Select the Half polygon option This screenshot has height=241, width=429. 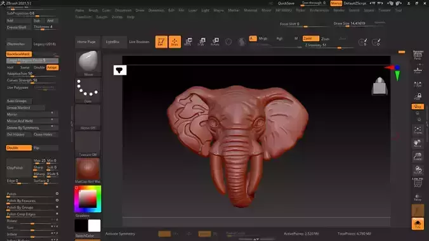click(x=10, y=67)
